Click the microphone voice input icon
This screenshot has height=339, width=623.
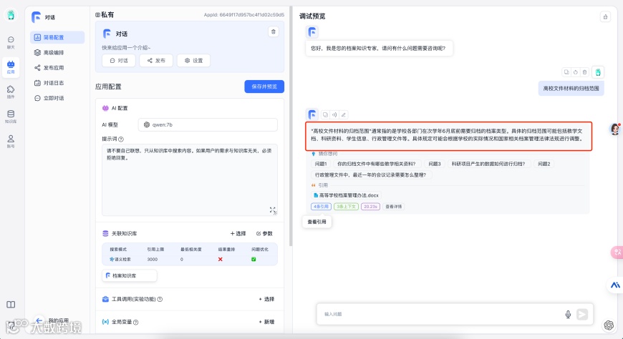568,315
